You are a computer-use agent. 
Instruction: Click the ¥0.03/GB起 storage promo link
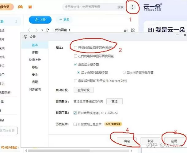coord(10,147)
